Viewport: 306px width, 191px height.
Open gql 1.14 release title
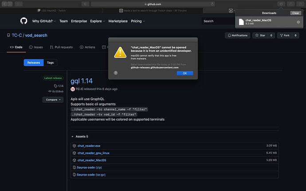tap(82, 81)
